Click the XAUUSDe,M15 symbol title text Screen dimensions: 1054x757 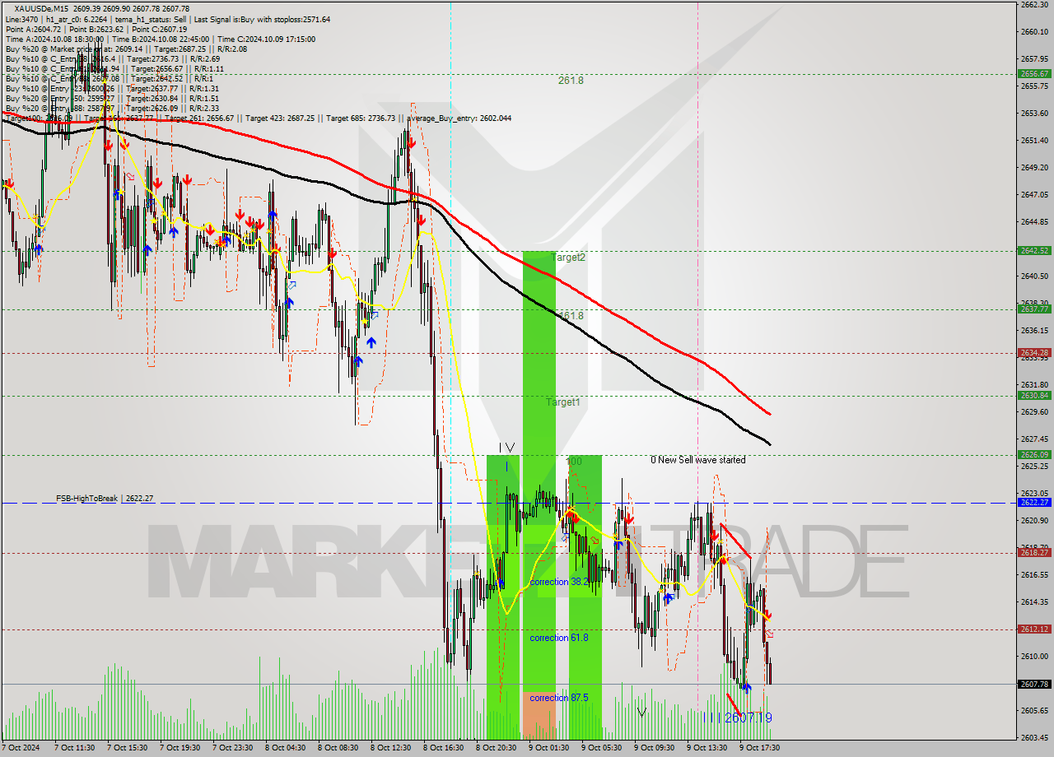43,8
